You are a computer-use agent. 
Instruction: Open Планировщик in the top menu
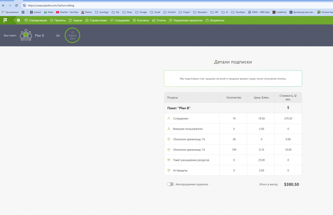pos(36,20)
